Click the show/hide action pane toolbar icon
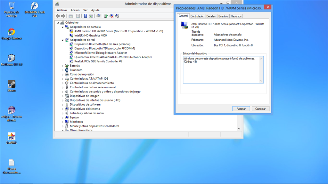Image resolution: width=328 pixels, height=184 pixels. [91, 16]
